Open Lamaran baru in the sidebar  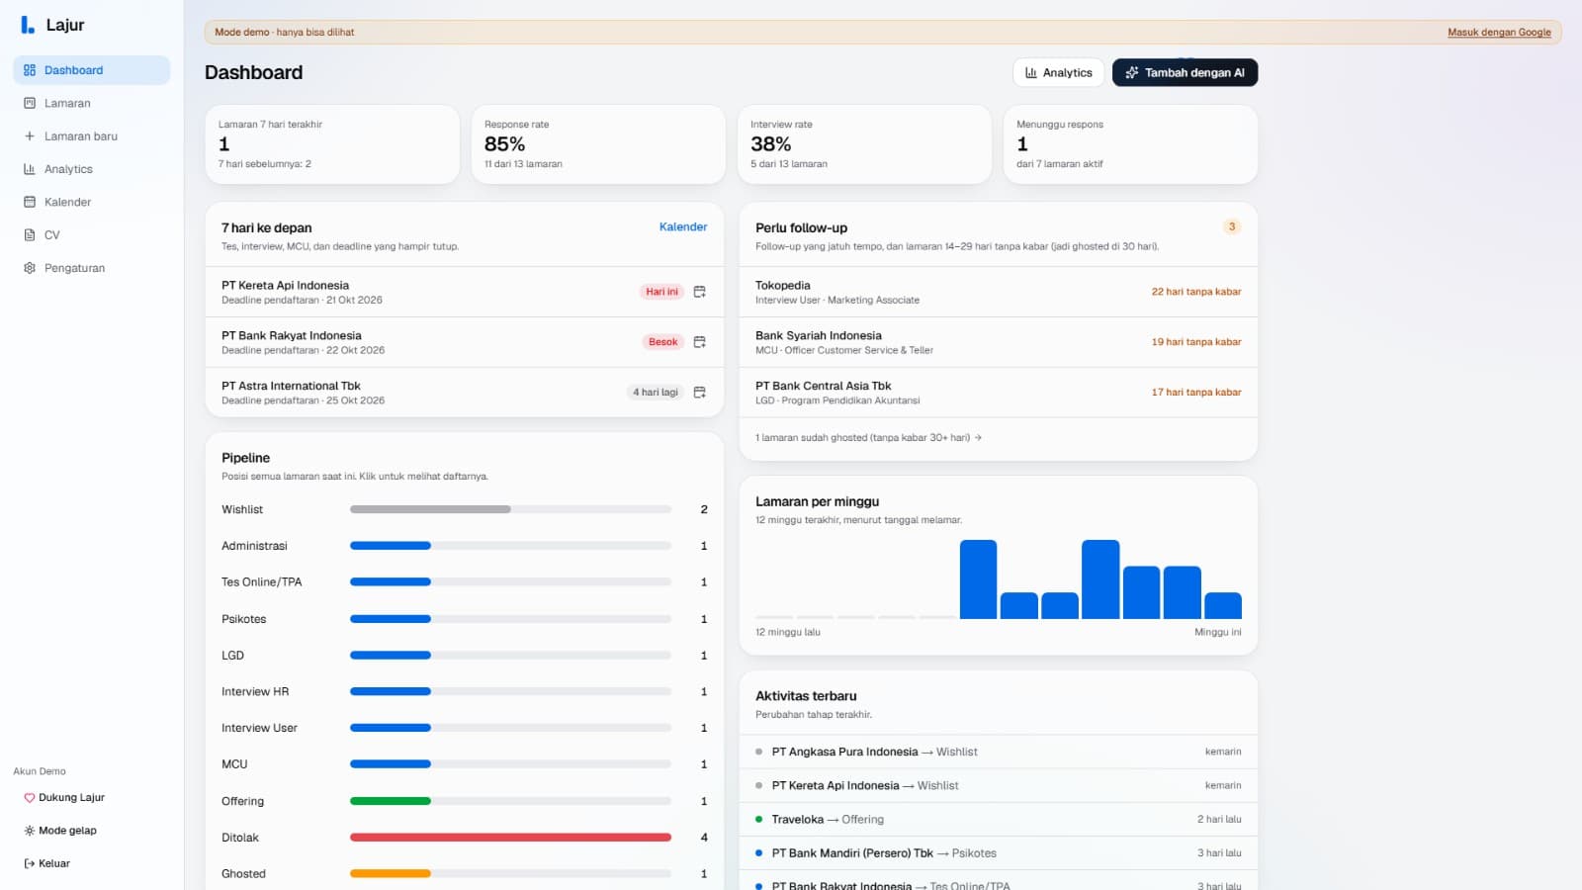point(92,136)
